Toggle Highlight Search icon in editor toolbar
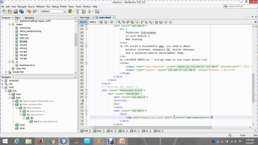 132,22
